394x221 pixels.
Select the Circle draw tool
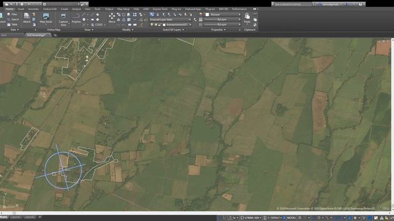(x=84, y=20)
